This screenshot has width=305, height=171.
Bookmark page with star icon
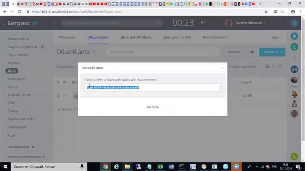pos(266,12)
